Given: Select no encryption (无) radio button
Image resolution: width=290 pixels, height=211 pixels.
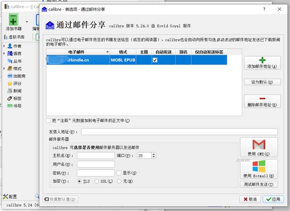Looking at the screenshot, I should 119,181.
